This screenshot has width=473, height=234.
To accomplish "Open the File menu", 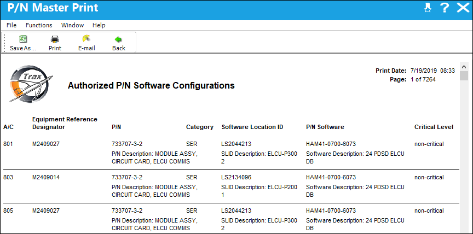I will (x=11, y=25).
